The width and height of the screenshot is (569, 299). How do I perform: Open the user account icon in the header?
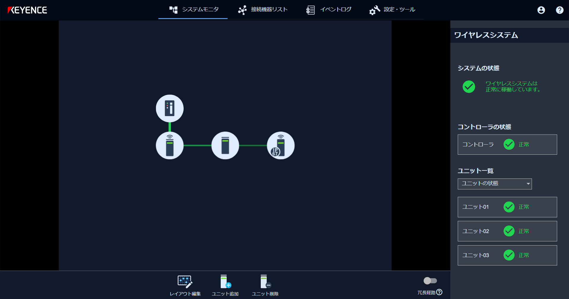point(541,10)
